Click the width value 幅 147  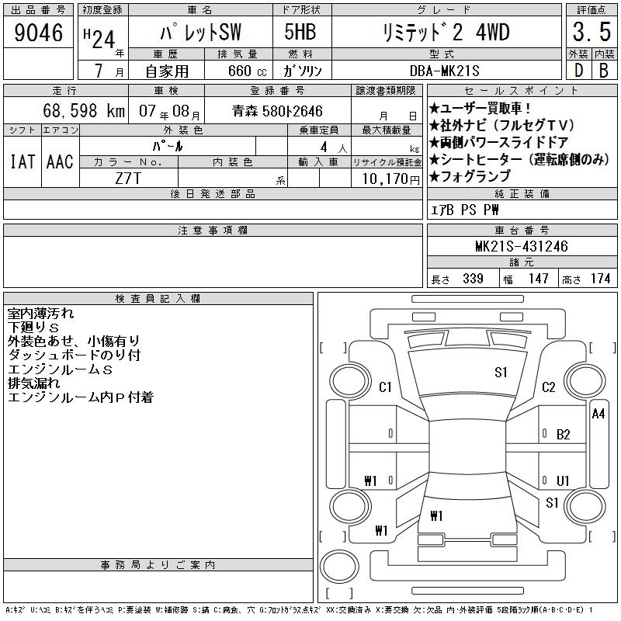tap(526, 279)
